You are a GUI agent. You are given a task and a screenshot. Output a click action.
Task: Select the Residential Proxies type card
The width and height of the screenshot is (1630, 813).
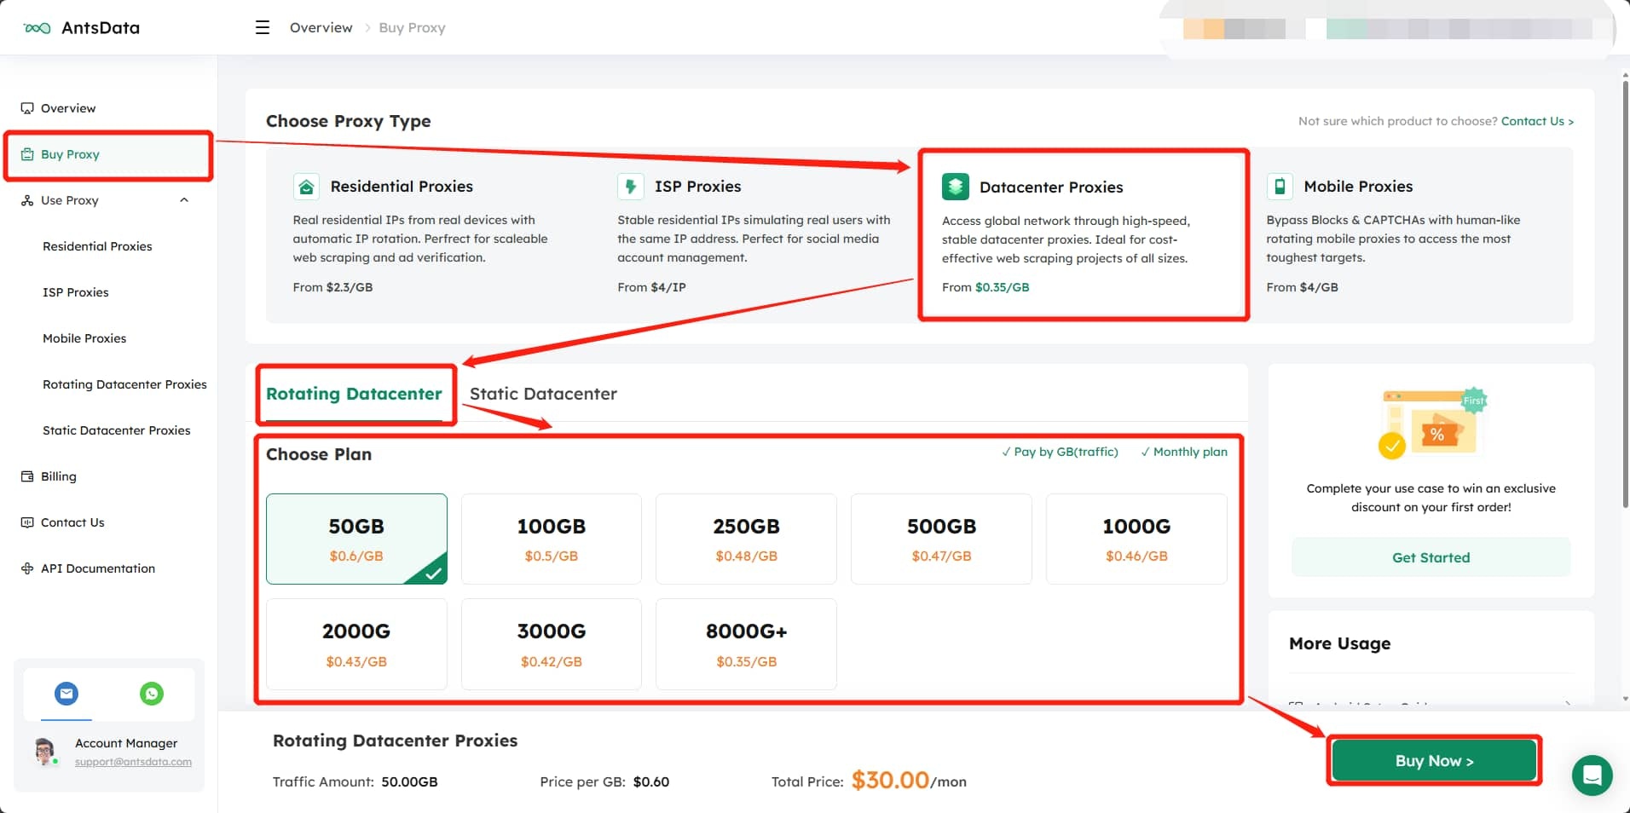pos(428,235)
